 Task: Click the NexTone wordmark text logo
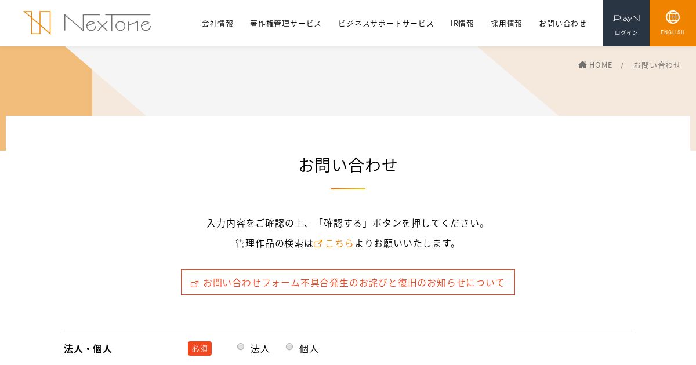pos(107,23)
